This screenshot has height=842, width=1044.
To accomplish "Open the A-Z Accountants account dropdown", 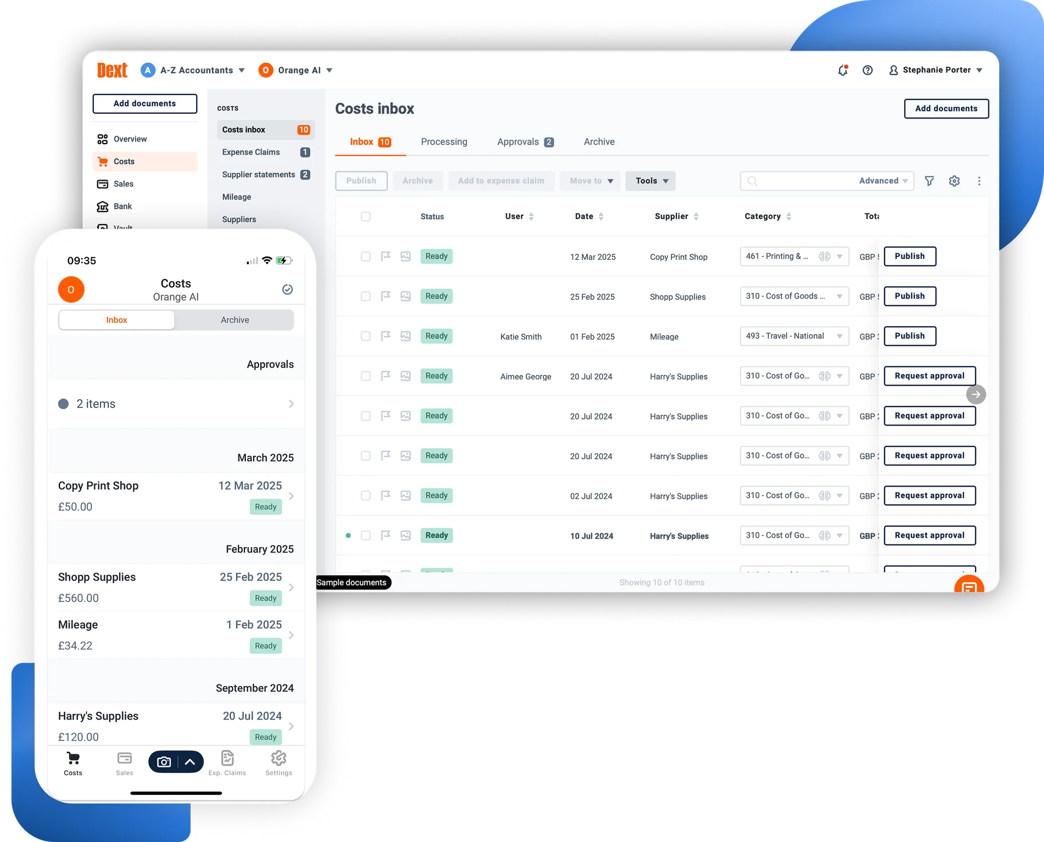I will [x=193, y=70].
